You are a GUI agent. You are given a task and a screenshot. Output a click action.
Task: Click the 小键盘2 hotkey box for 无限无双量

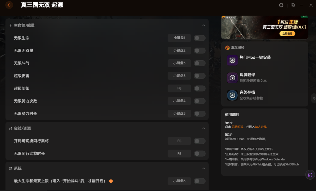click(x=179, y=50)
